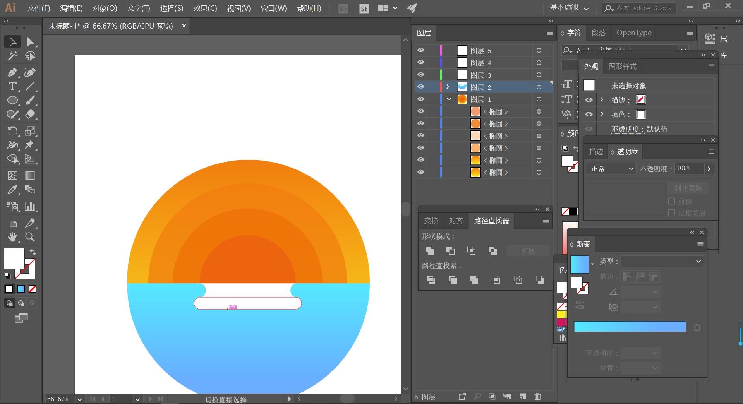Enable the 剪切 checkbox

tap(672, 201)
